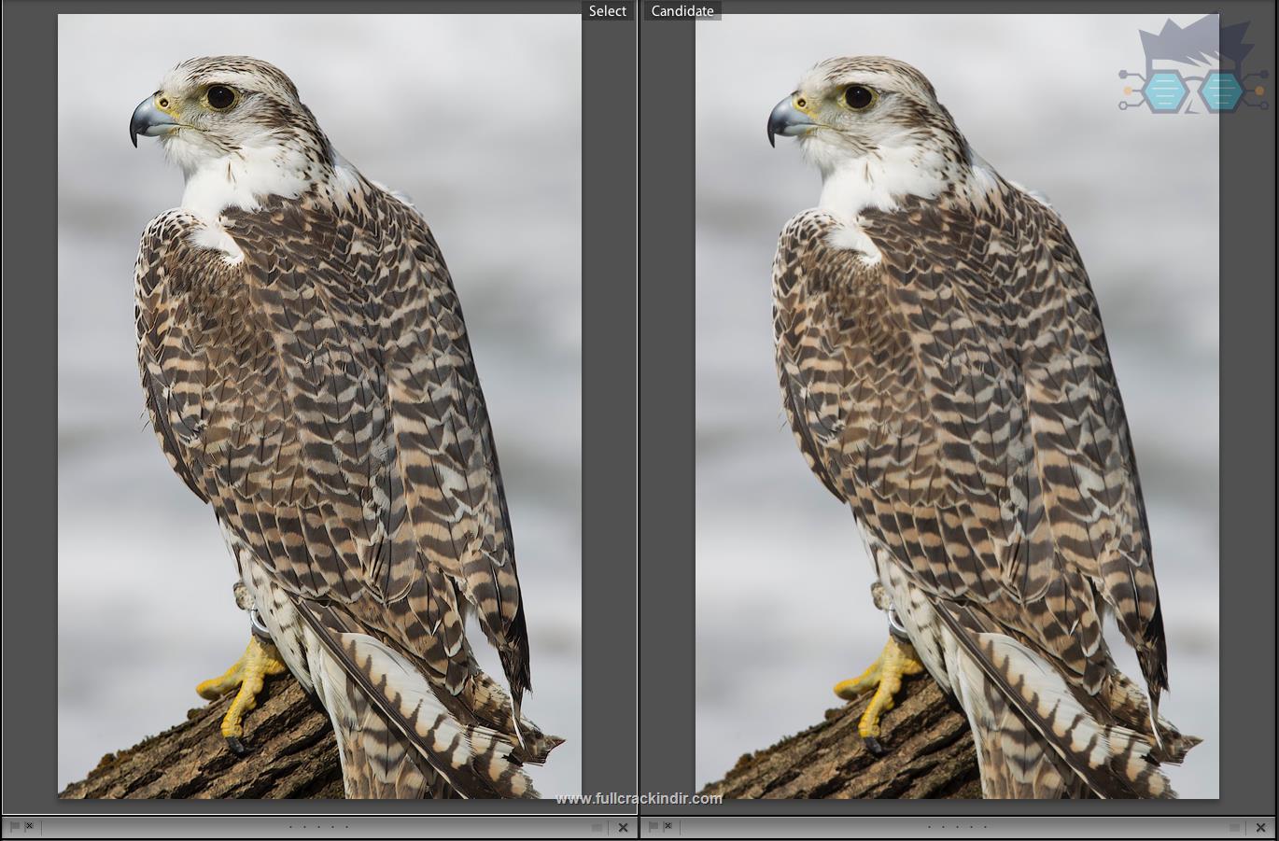Image resolution: width=1279 pixels, height=841 pixels.
Task: Remove the Candidate photo with X button
Action: pyautogui.click(x=1260, y=827)
